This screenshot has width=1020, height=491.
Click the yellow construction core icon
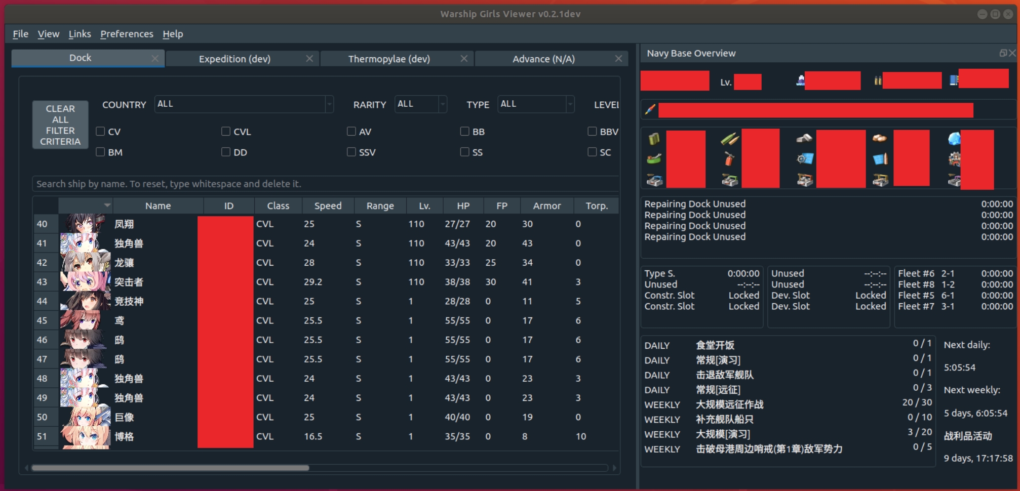click(x=880, y=180)
